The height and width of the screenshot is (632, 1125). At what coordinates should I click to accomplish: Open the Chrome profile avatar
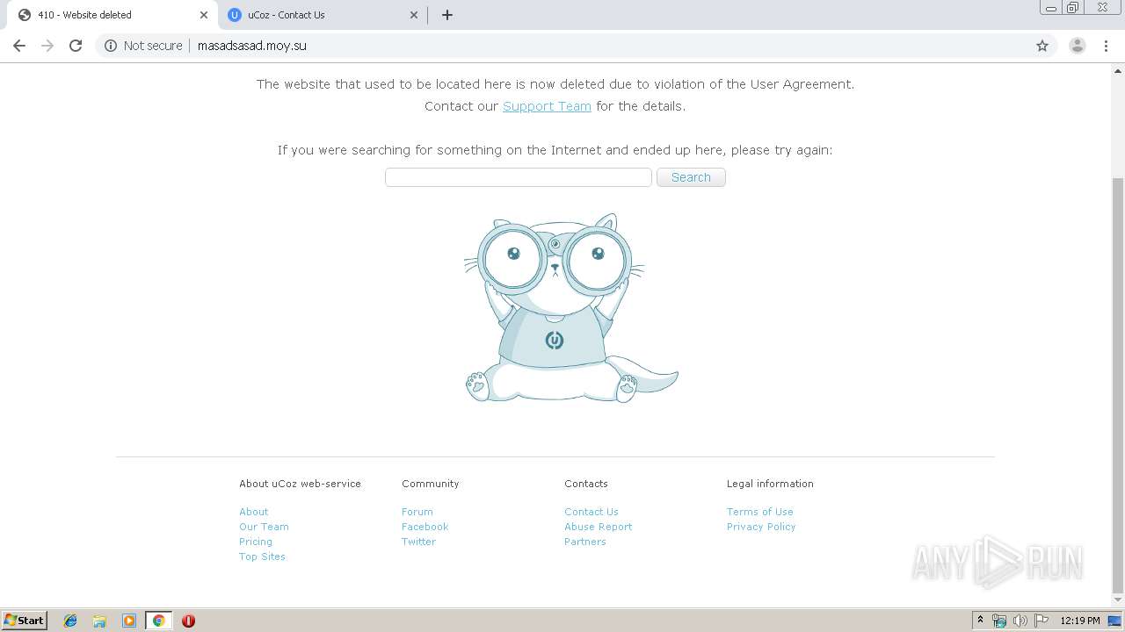[x=1077, y=46]
